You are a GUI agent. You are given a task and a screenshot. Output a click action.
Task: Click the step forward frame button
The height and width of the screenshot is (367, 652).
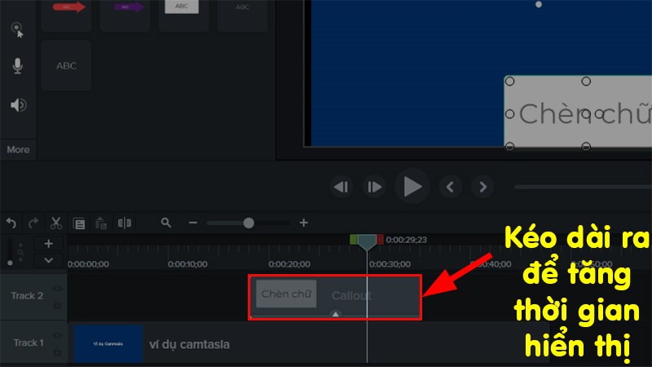[374, 187]
